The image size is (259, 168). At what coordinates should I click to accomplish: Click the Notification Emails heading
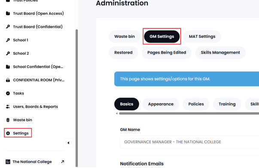tap(142, 164)
